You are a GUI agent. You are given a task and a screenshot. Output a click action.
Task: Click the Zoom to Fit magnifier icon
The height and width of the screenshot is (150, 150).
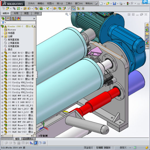tap(67, 14)
